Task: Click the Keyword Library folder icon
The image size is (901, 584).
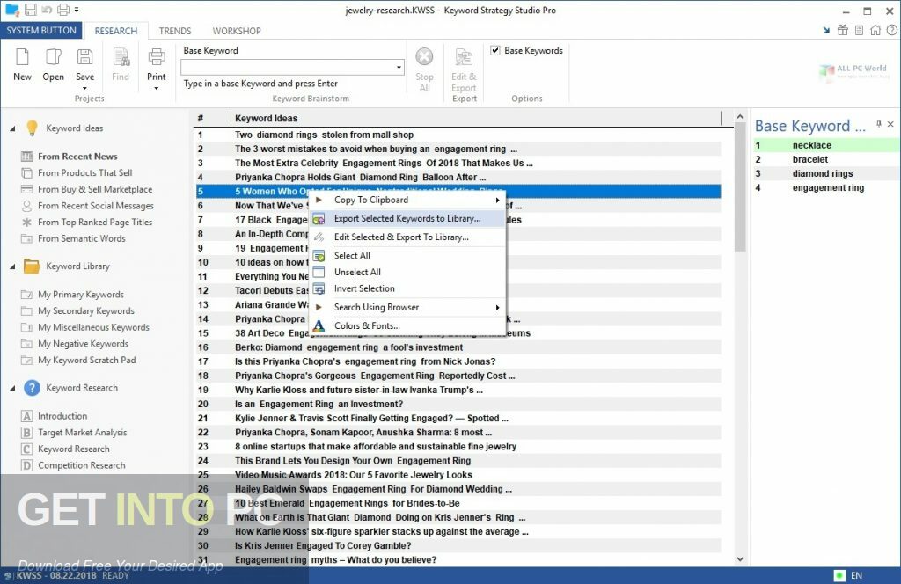Action: (x=32, y=266)
